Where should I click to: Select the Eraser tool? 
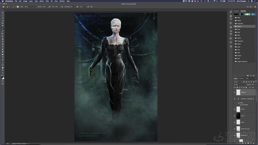(2, 44)
